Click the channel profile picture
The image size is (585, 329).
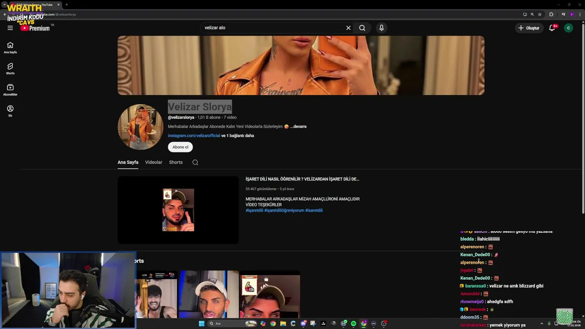(x=140, y=127)
